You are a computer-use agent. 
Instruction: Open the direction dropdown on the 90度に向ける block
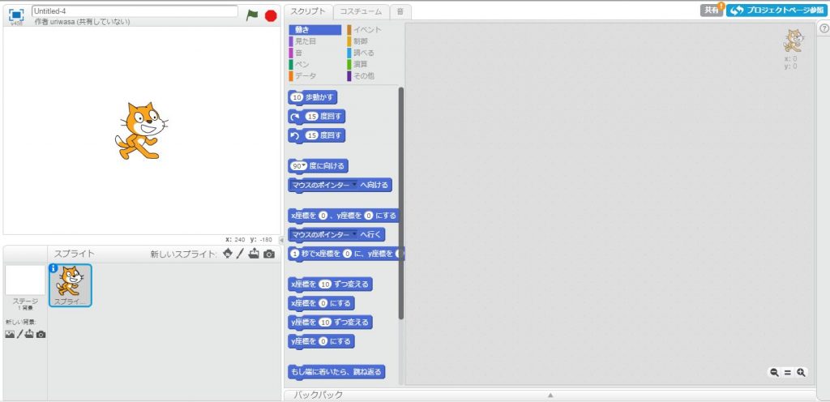point(304,166)
